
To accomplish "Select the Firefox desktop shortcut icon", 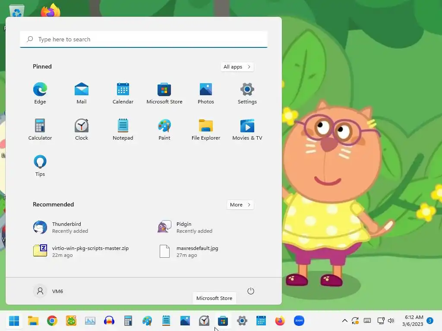I will pyautogui.click(x=51, y=10).
